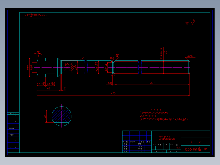Click the 17.5 toleranced dimension
This screenshot has width=220, height=165.
(x=41, y=84)
